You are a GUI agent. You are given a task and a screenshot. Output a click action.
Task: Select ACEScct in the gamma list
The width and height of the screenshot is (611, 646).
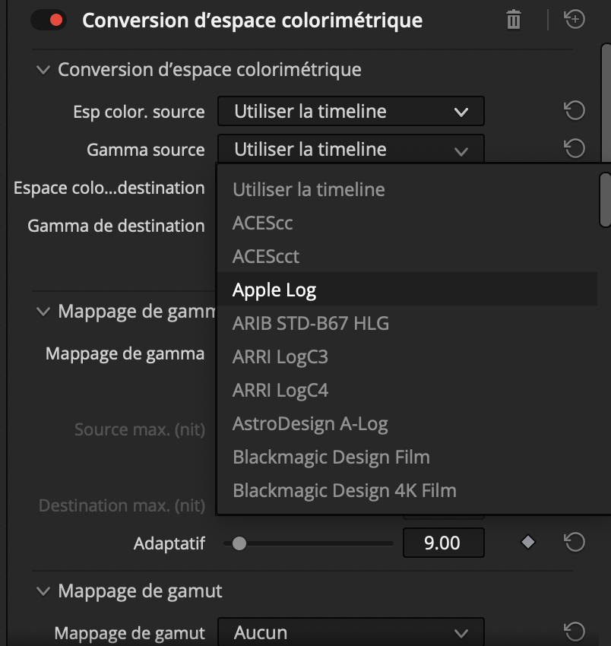point(266,256)
